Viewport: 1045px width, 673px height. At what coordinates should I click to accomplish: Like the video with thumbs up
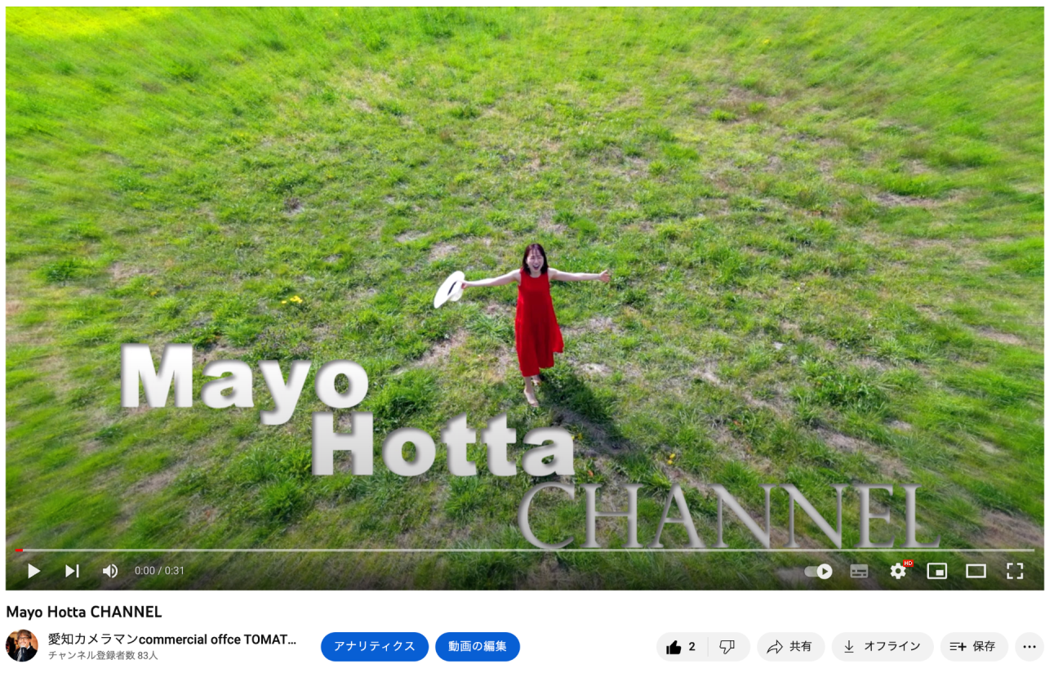682,647
